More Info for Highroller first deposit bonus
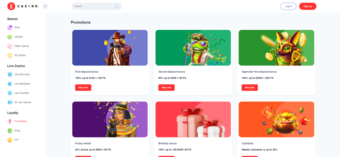 coord(249,88)
